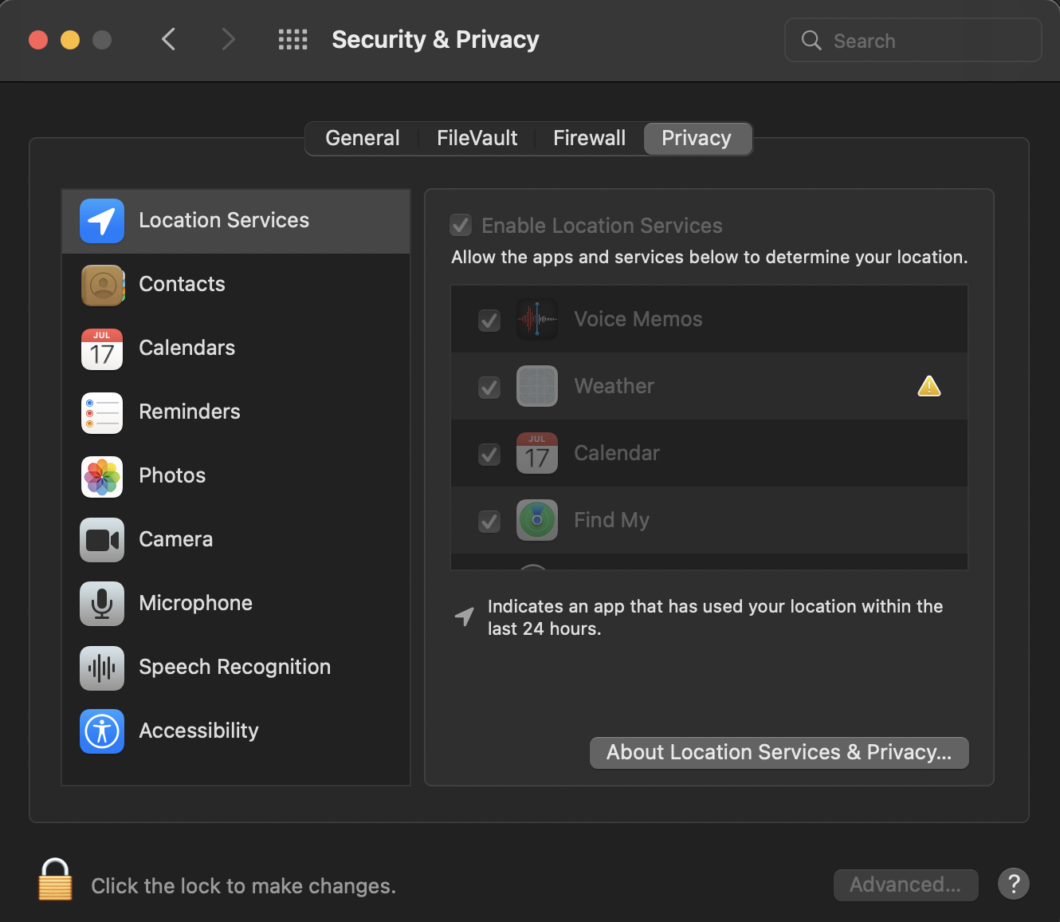Screen dimensions: 1060x922
Task: Select Microphone in the privacy list
Action: coord(236,604)
